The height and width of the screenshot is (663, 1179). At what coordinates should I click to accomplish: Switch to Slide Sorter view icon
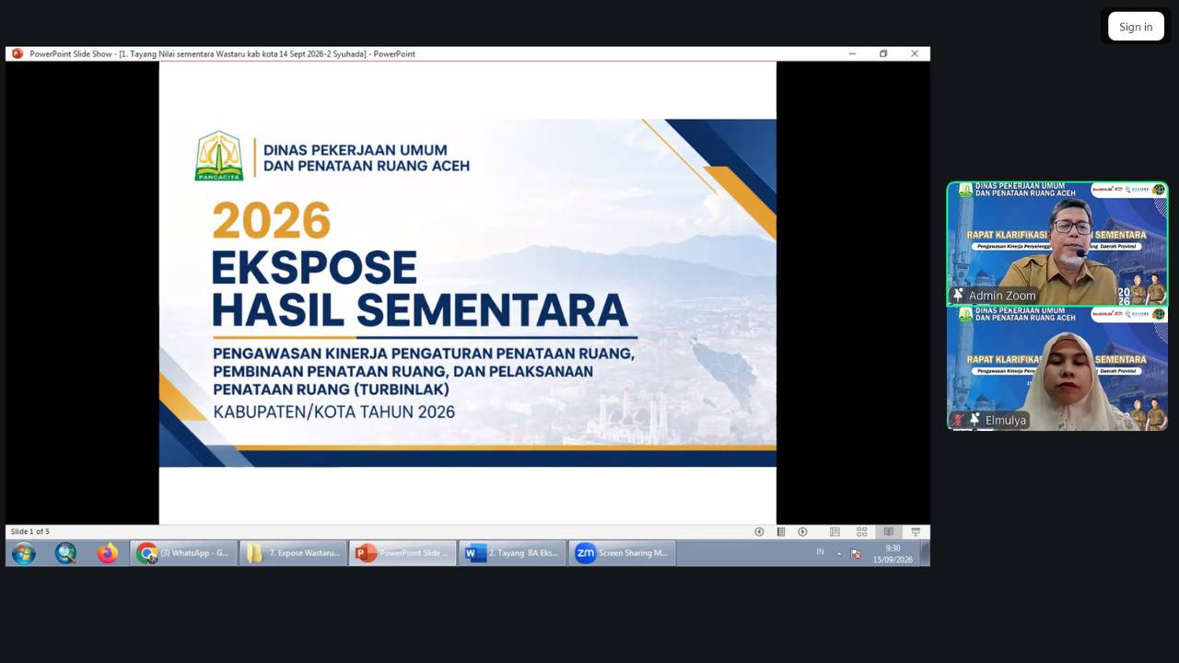pos(861,531)
